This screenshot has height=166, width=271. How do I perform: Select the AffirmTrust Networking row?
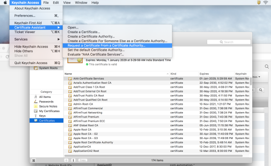click(156, 112)
